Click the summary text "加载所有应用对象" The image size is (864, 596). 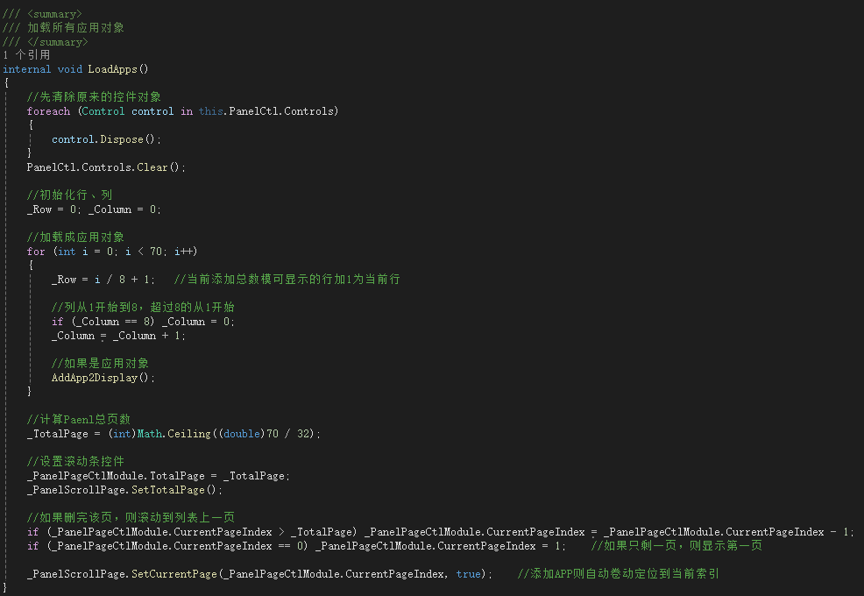click(75, 27)
